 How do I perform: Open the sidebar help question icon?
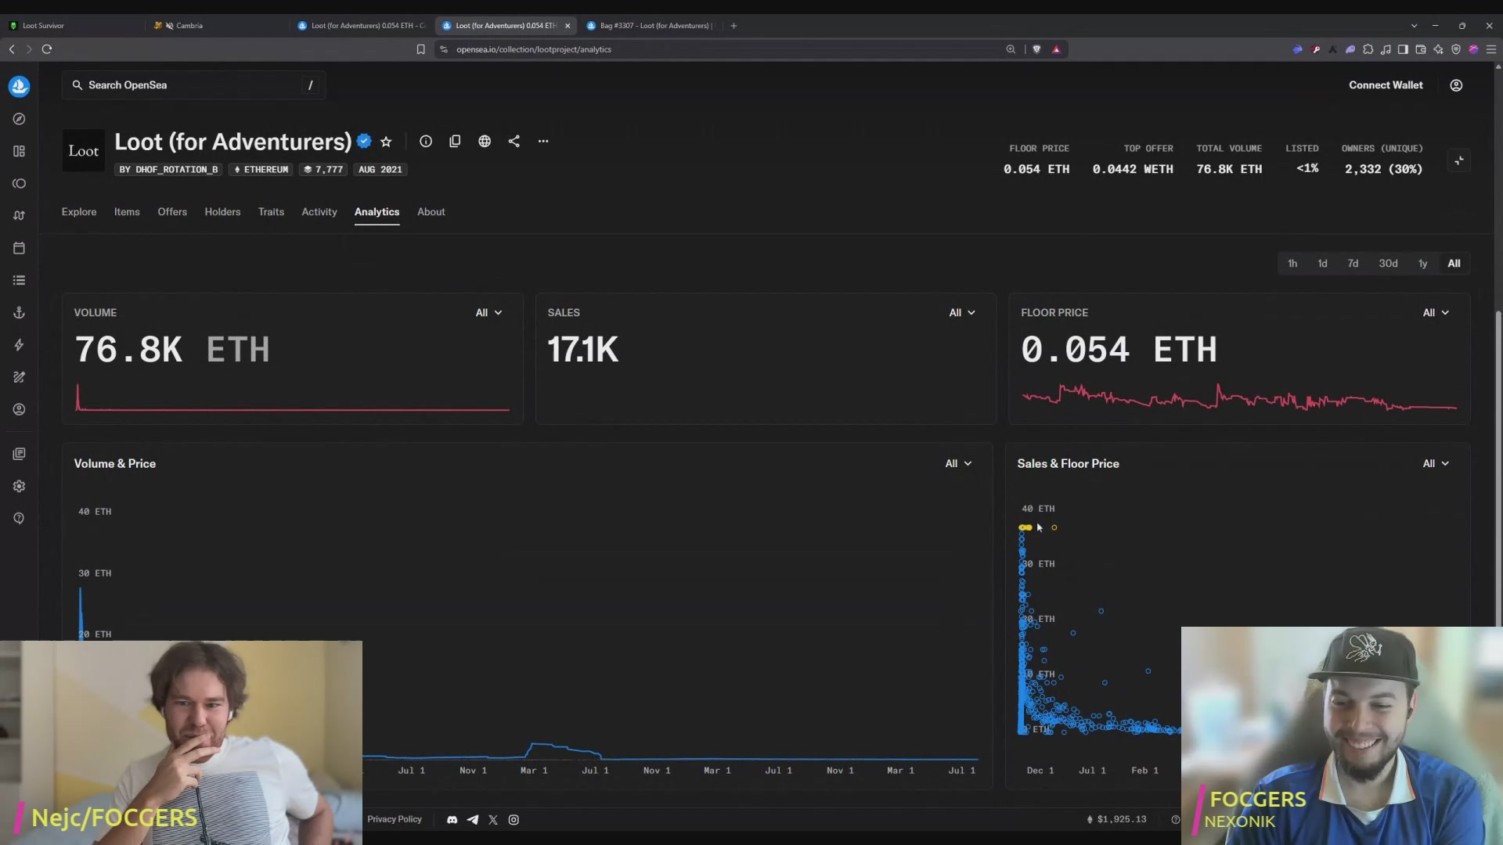click(20, 518)
